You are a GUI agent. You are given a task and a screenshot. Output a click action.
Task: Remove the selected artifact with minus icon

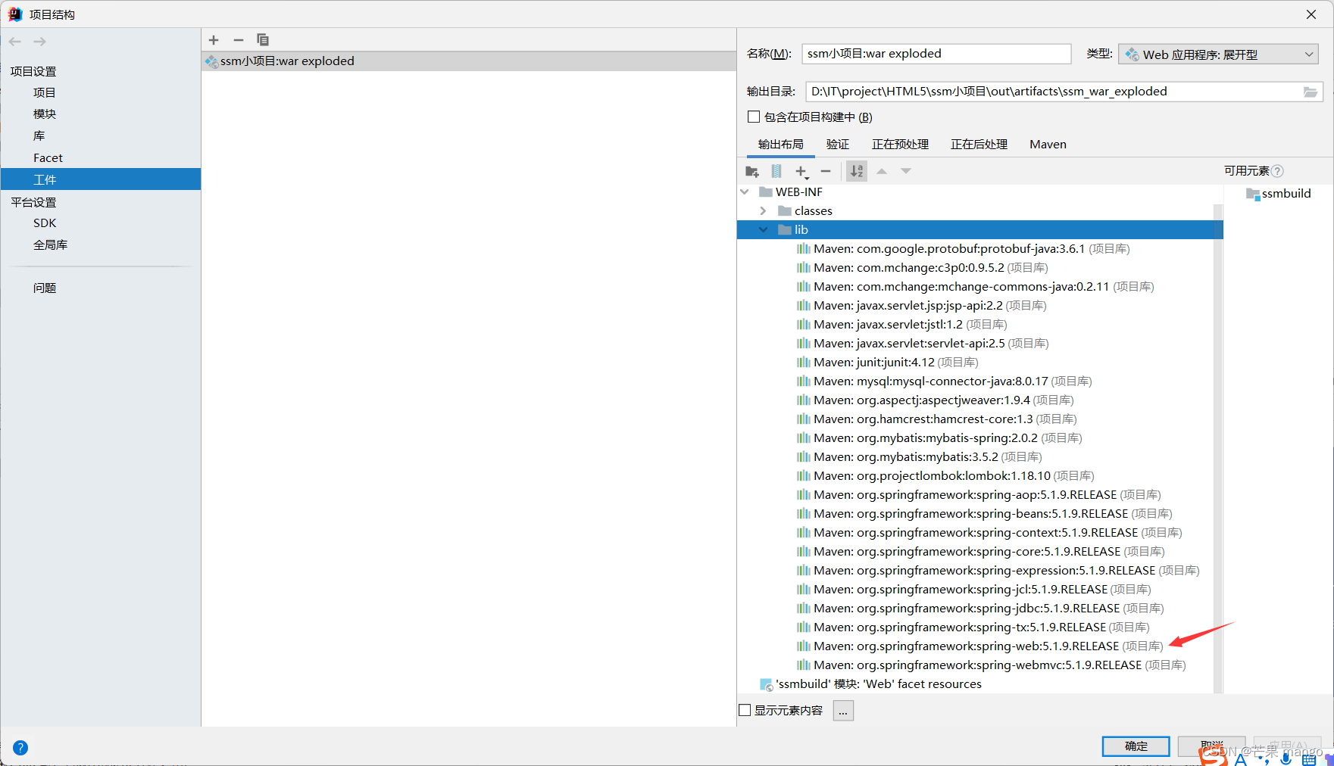point(239,40)
